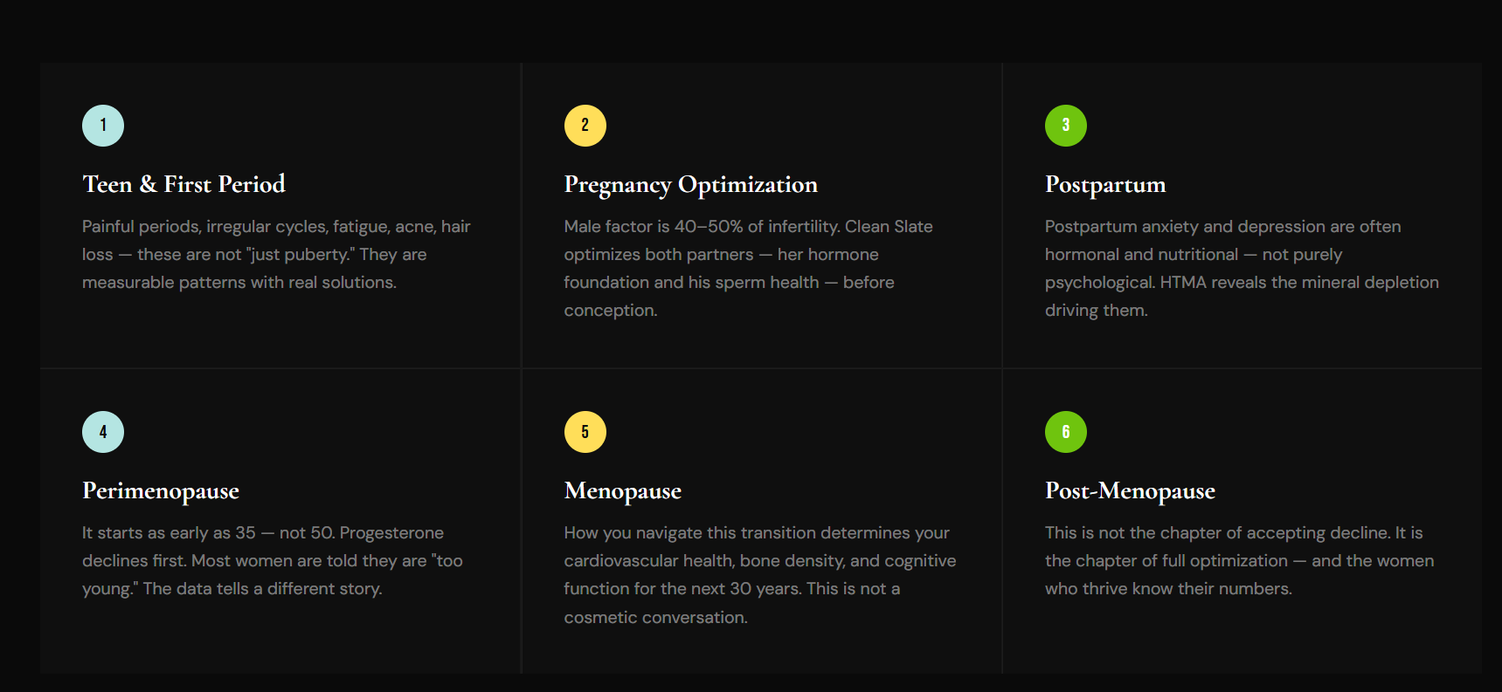Click the full optimization chapter paragraph
Viewport: 1502px width, 692px height.
pyautogui.click(x=1239, y=560)
